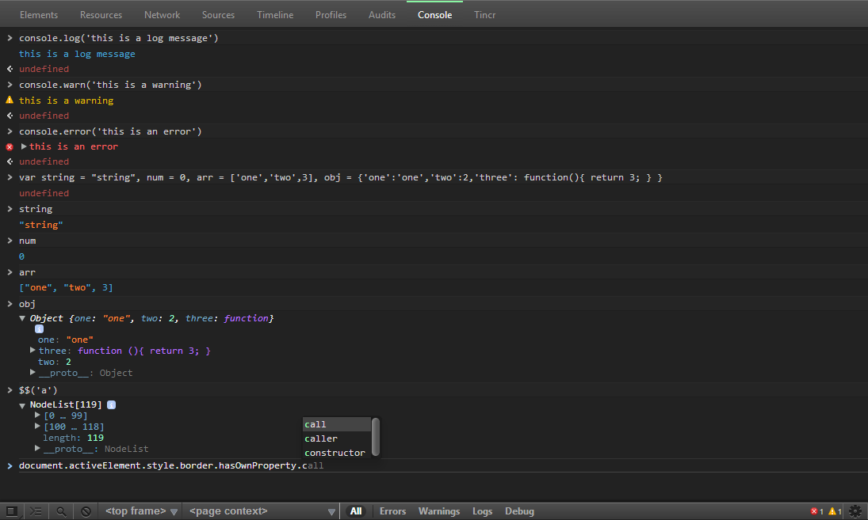Expand the [0 … 99] NodeList range
The height and width of the screenshot is (520, 868).
pos(37,415)
